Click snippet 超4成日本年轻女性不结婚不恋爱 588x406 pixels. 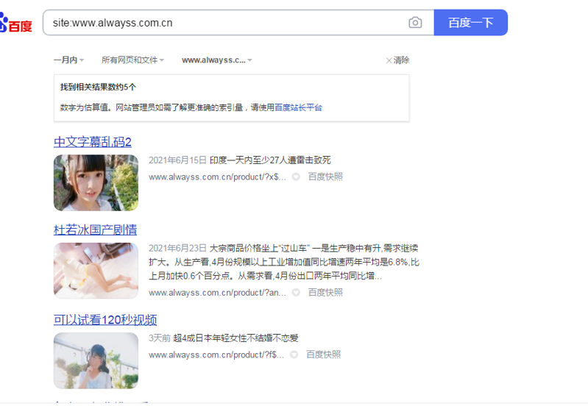[235, 338]
